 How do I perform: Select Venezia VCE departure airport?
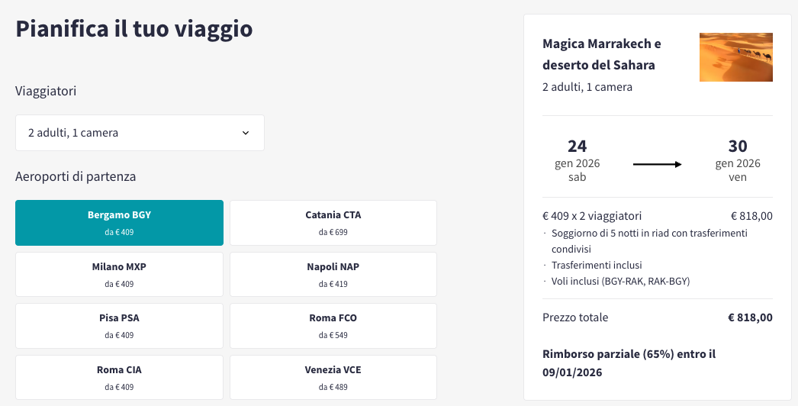coord(333,378)
